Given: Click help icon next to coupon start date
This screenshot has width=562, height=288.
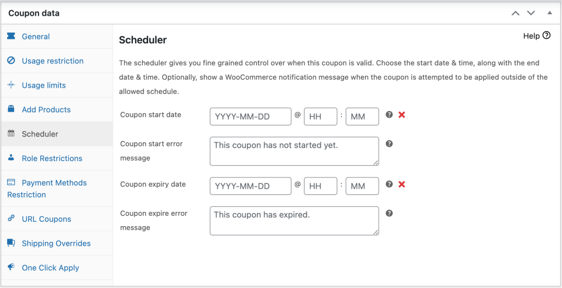Looking at the screenshot, I should [x=389, y=115].
